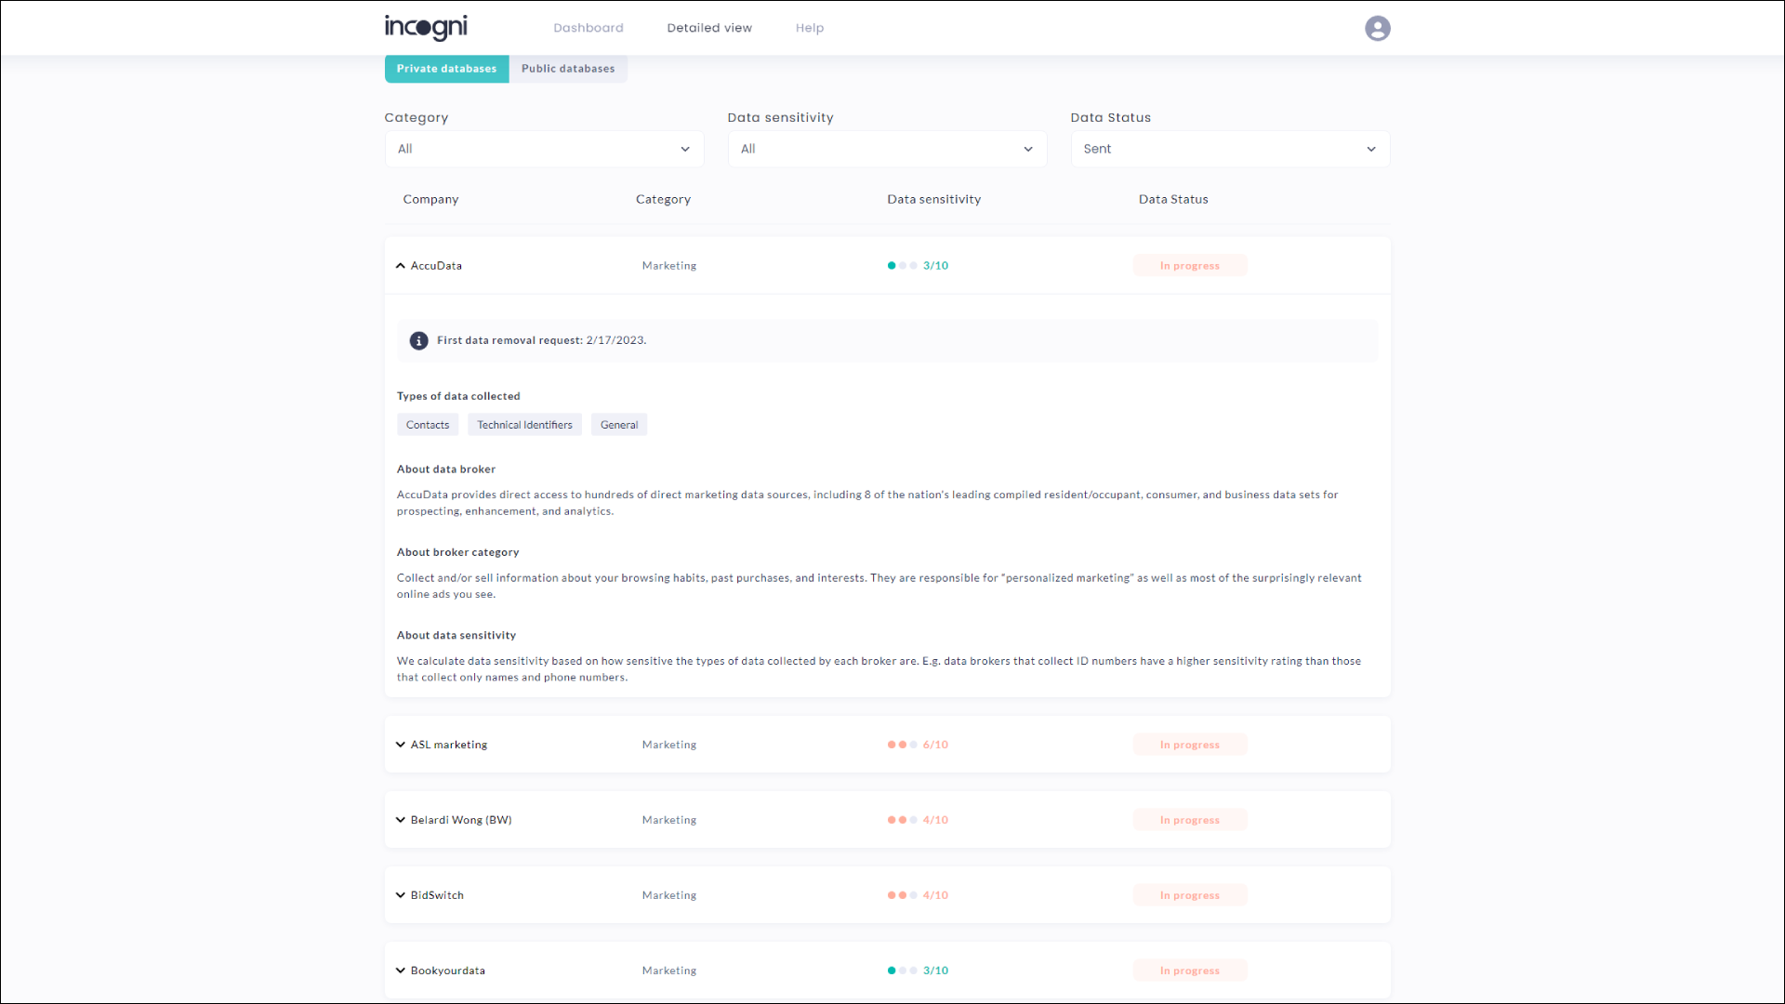The width and height of the screenshot is (1785, 1004).
Task: Select the General data type tag
Action: pos(619,425)
